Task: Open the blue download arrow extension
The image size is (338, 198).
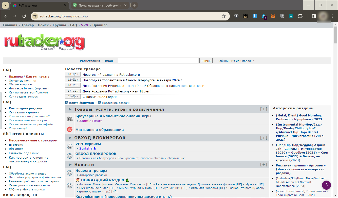Action: pyautogui.click(x=254, y=16)
